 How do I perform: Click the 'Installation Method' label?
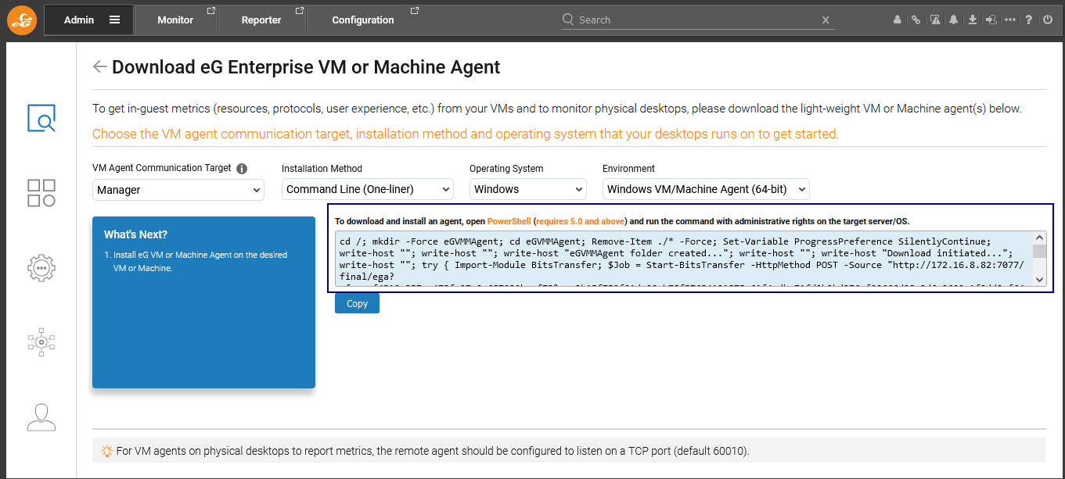pos(322,168)
